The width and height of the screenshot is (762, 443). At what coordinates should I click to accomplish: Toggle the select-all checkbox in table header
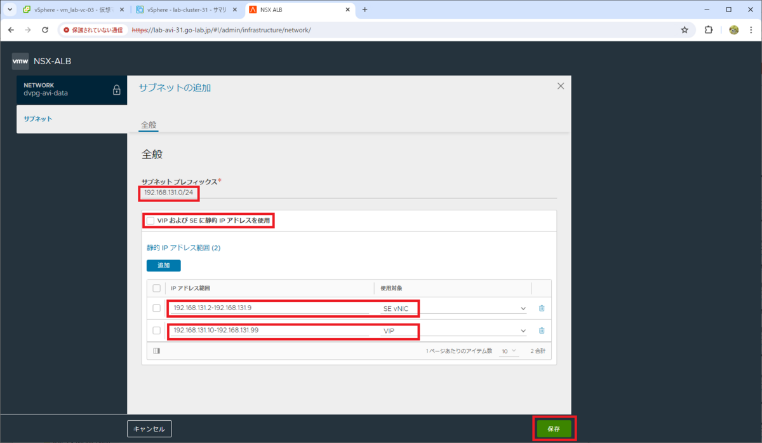[156, 288]
